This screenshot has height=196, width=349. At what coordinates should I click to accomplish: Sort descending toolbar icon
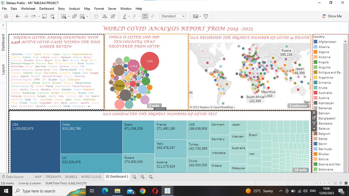(x=113, y=16)
